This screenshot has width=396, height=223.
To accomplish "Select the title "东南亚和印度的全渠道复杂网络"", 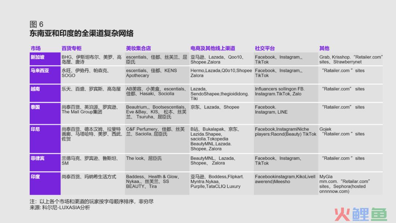I will (81, 33).
